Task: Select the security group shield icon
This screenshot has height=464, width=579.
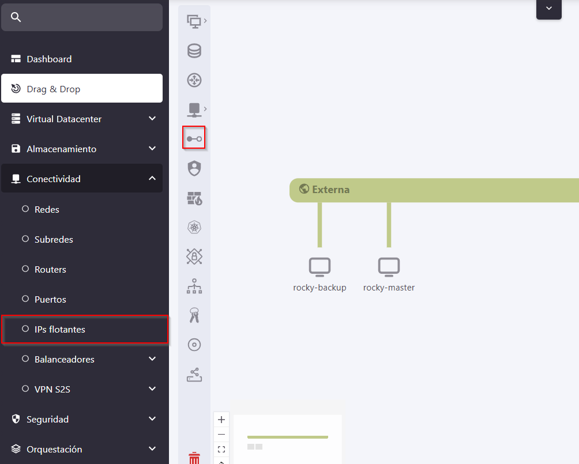Action: pyautogui.click(x=194, y=168)
